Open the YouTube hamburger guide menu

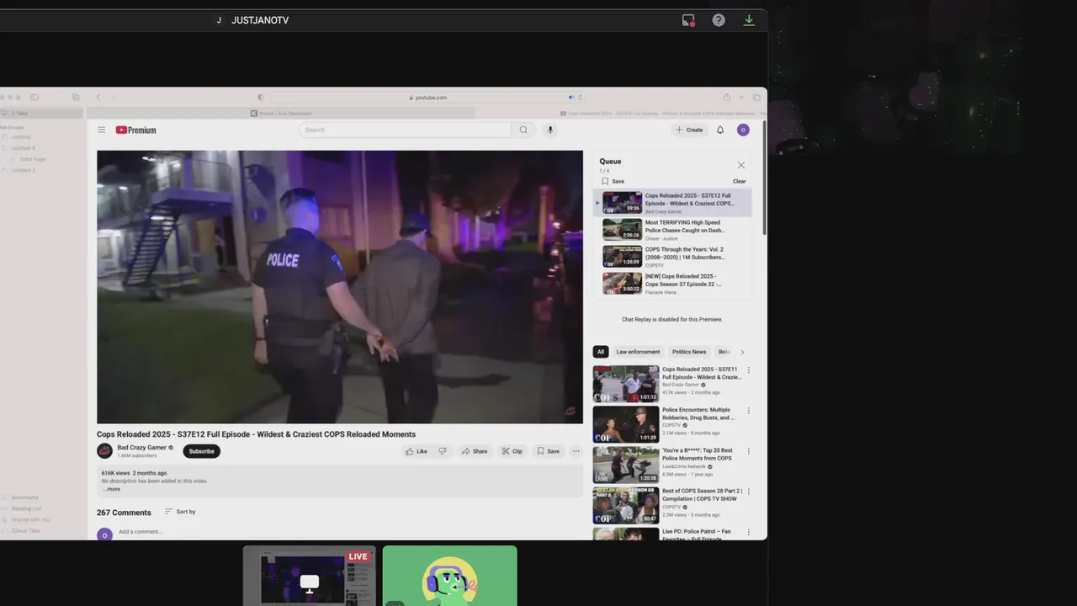point(101,130)
